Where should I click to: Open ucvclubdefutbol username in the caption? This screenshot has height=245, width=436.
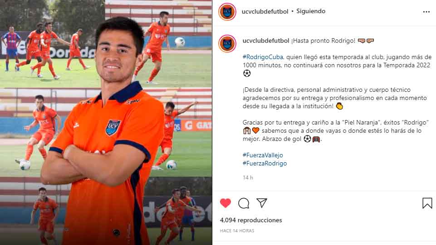pos(266,41)
